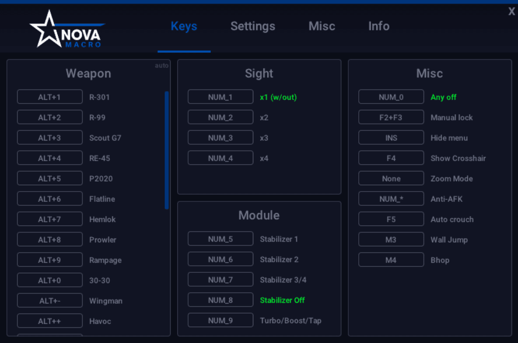Click the ALT+- keybind for Wingman
Viewport: 518px width, 343px height.
49,301
